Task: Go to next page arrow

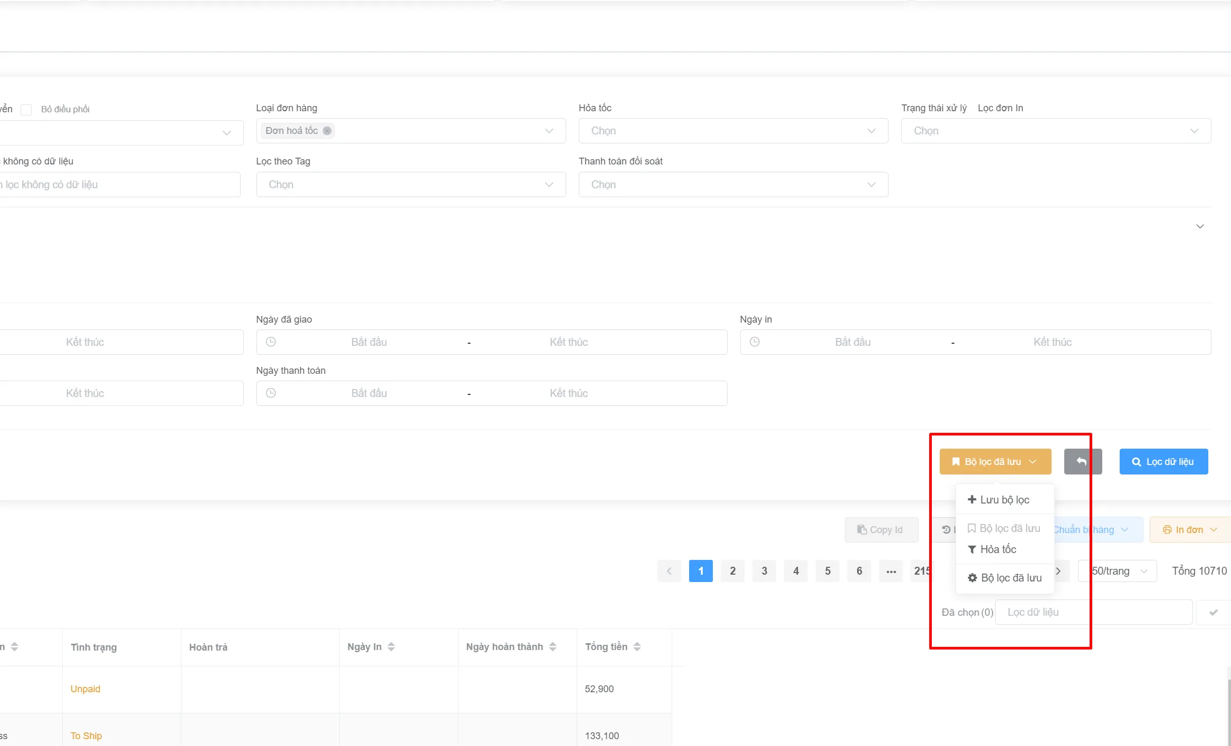Action: click(x=1058, y=571)
